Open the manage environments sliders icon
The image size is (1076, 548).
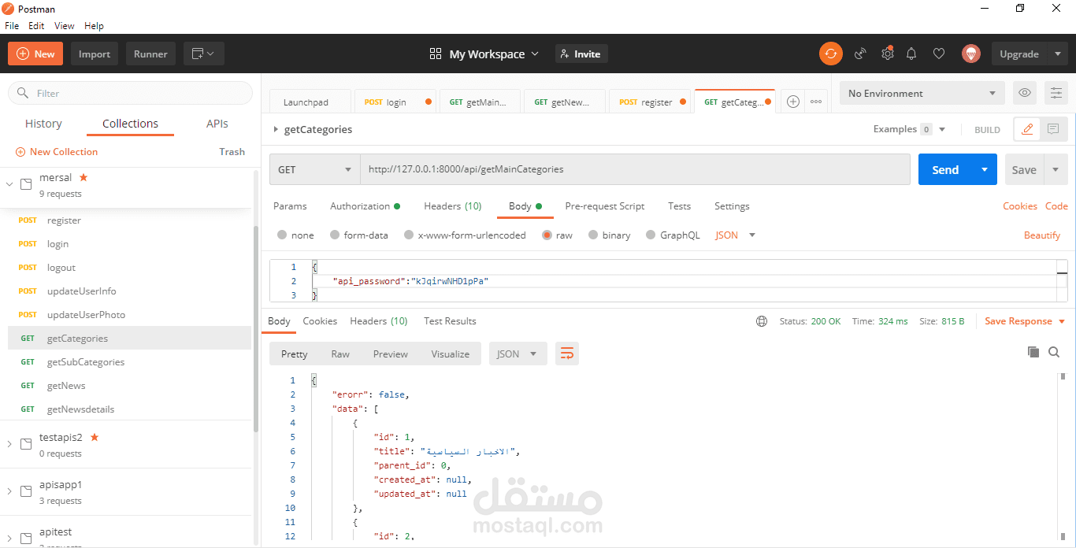[x=1056, y=93]
